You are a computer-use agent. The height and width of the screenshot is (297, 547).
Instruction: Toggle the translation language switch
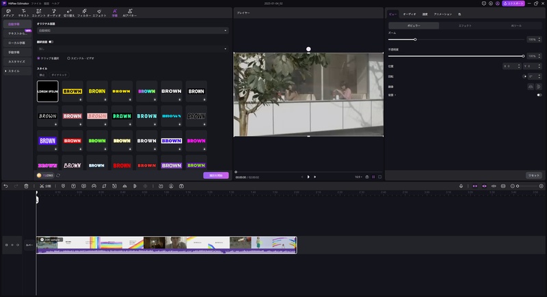(51, 42)
